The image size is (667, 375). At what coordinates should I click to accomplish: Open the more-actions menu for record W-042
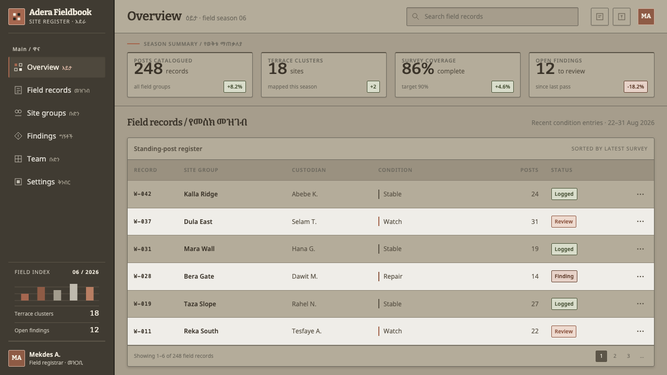pyautogui.click(x=640, y=194)
